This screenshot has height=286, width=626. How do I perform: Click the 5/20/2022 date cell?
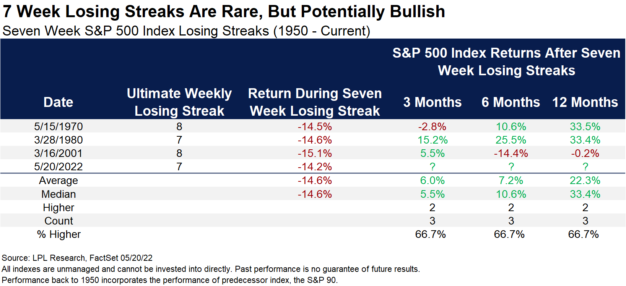(x=58, y=166)
